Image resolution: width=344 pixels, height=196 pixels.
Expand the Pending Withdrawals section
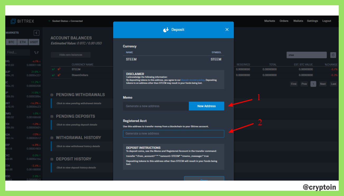tap(52, 95)
